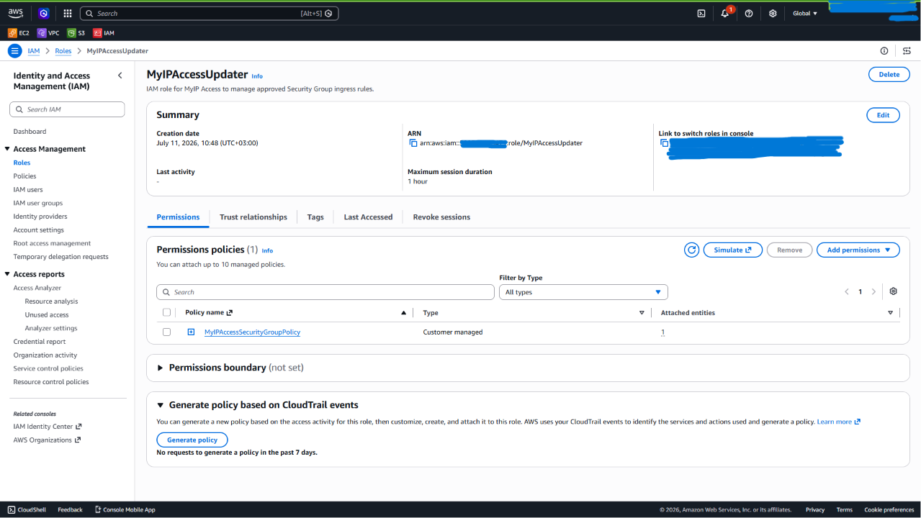Toggle the hamburger navigation menu icon

[x=15, y=51]
